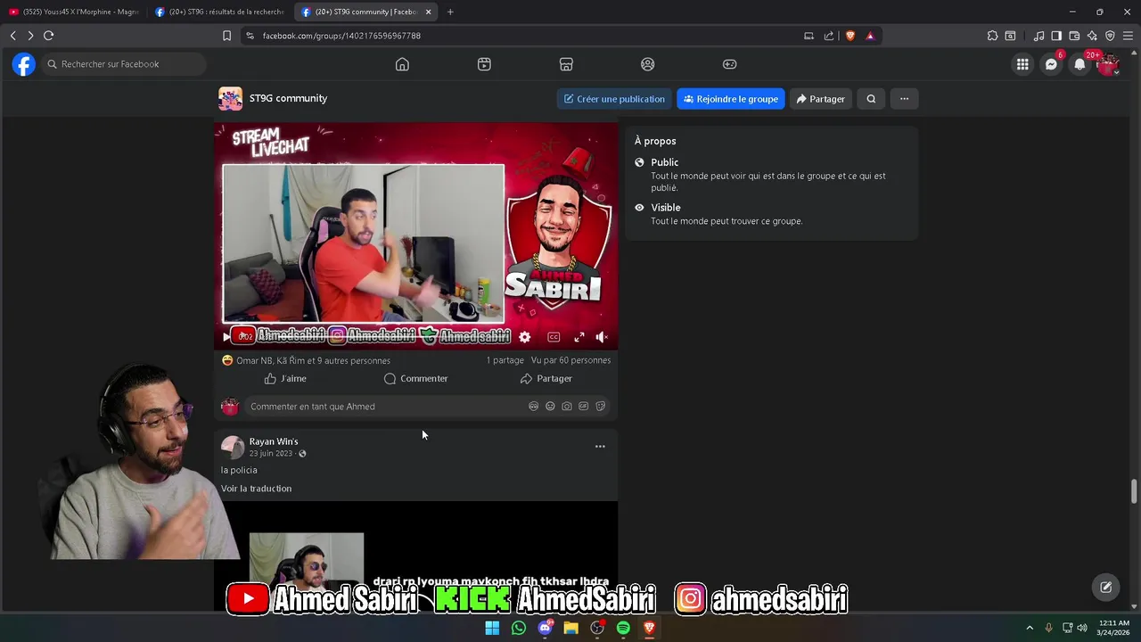Click Voir la traduction link
The image size is (1141, 642).
[256, 489]
